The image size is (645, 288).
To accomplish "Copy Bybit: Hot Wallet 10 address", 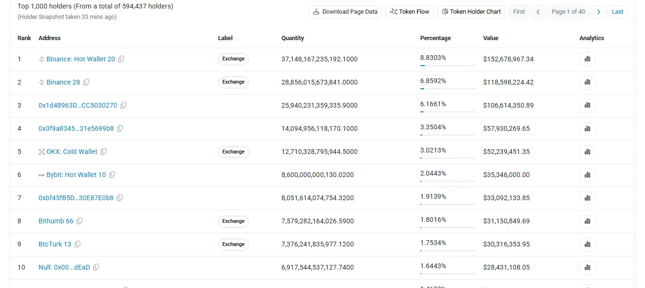I will 112,175.
